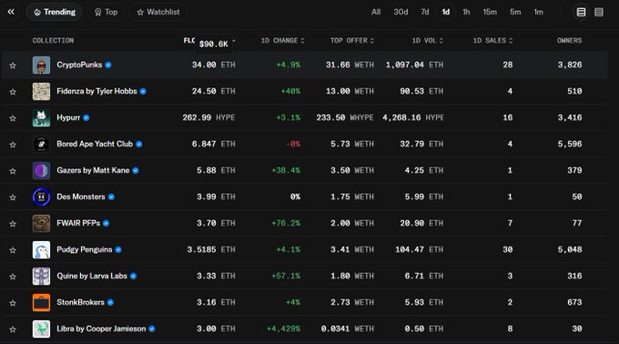Click the Gazers moon thumbnail
This screenshot has width=619, height=344.
coord(41,171)
